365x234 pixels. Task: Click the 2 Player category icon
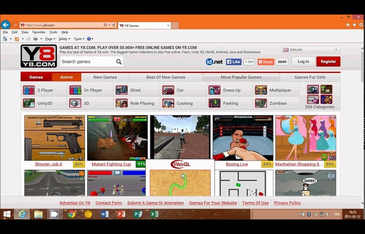tap(29, 90)
